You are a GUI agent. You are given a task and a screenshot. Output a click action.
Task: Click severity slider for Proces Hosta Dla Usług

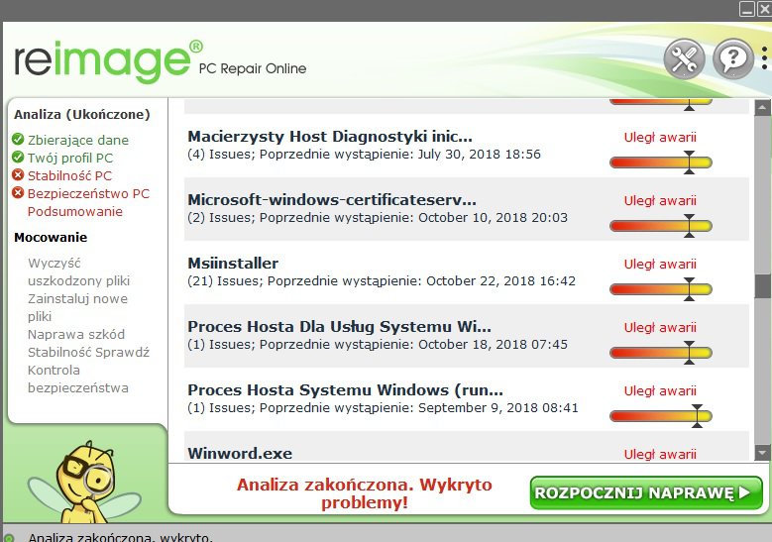[x=661, y=353]
